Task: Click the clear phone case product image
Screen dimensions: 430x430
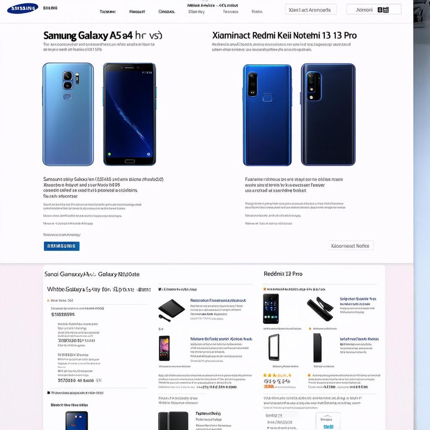Action: (274, 347)
